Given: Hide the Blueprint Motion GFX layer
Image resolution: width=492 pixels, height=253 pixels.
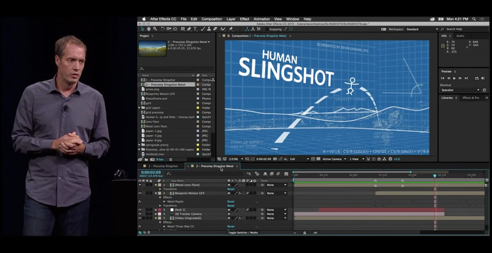Looking at the screenshot, I should (140, 193).
